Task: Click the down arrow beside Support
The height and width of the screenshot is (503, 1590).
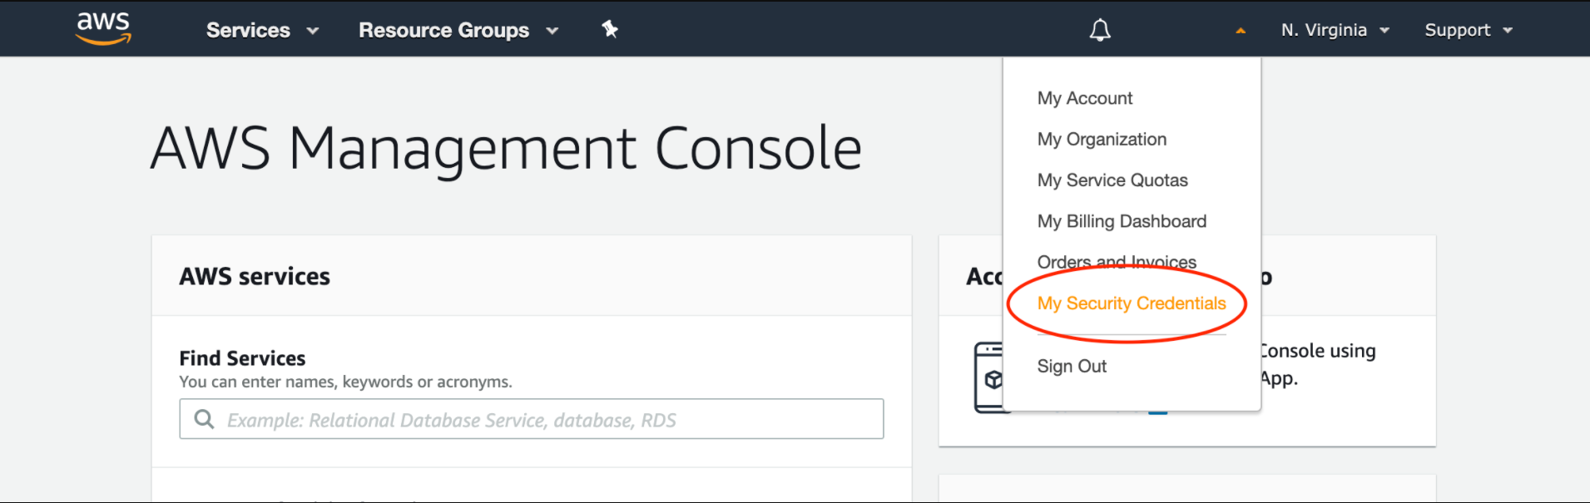Action: 1508,31
